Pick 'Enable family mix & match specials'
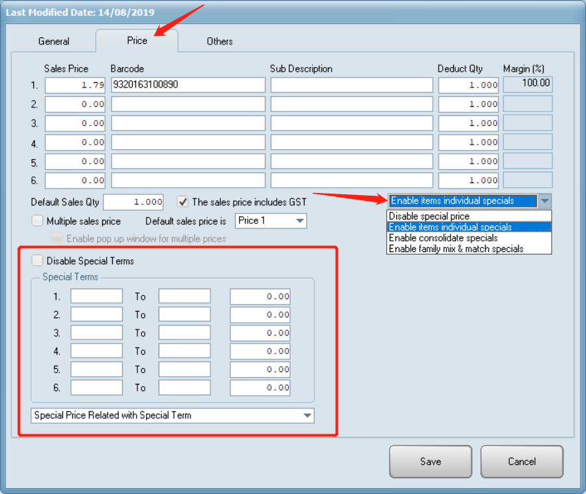Screen dimensions: 586x494 (456, 249)
